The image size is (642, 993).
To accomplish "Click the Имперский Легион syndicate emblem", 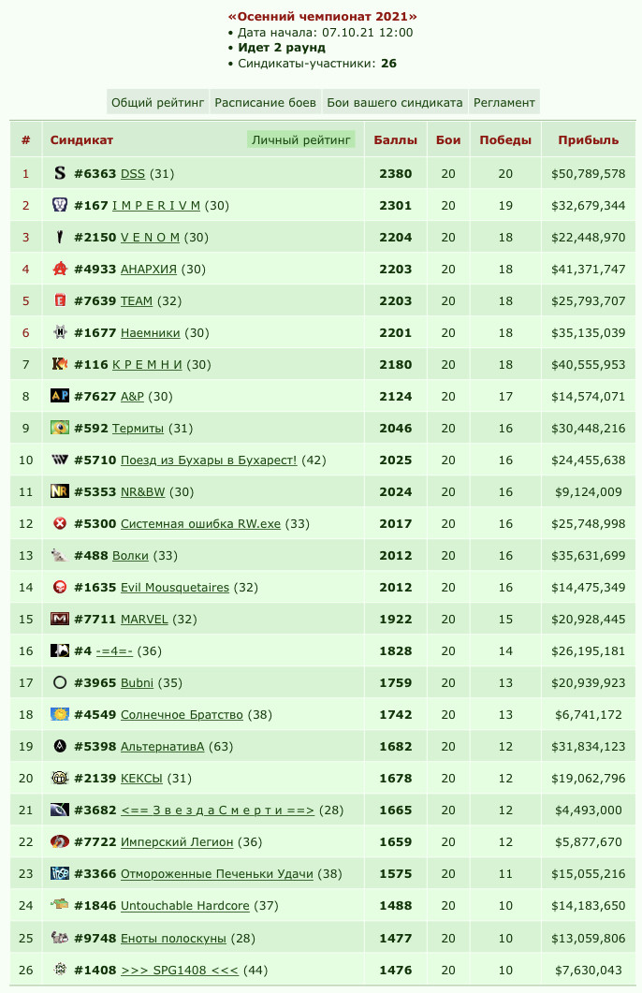I will click(x=60, y=841).
